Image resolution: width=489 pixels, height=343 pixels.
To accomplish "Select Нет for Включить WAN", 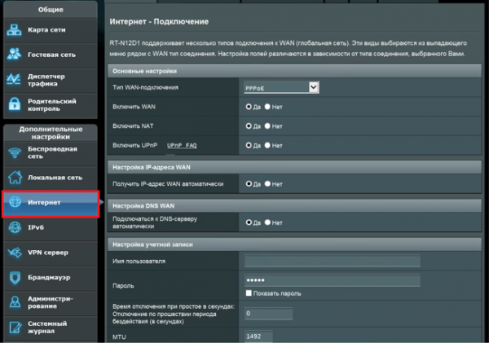I will coord(268,107).
